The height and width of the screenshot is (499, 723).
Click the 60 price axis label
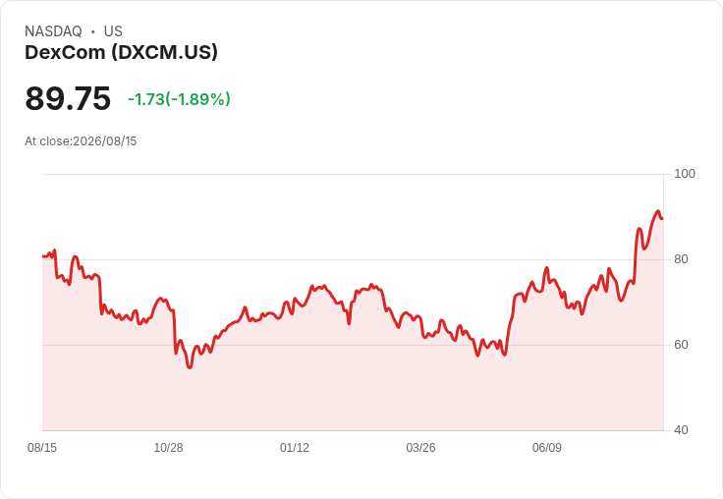(x=681, y=345)
